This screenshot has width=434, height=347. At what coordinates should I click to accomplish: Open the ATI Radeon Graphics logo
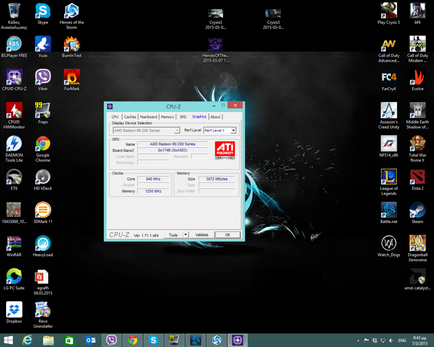(225, 150)
